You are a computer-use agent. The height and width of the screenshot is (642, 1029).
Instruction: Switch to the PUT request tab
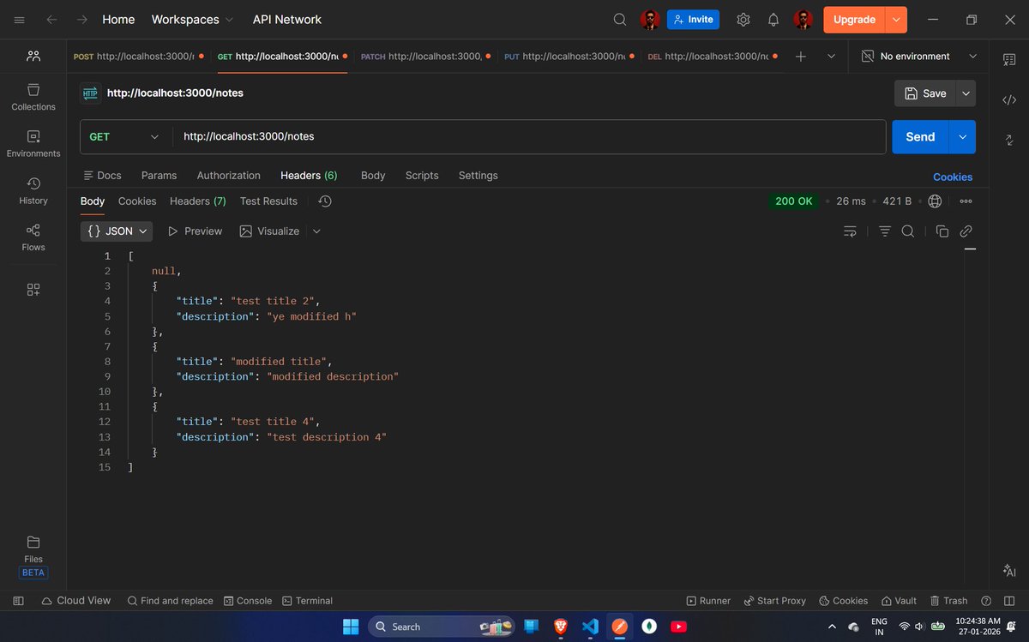(569, 56)
